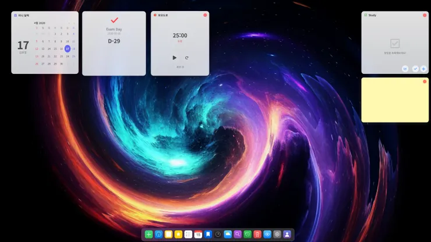Open the calendar dock icon showing 15
The width and height of the screenshot is (431, 242).
(198, 234)
